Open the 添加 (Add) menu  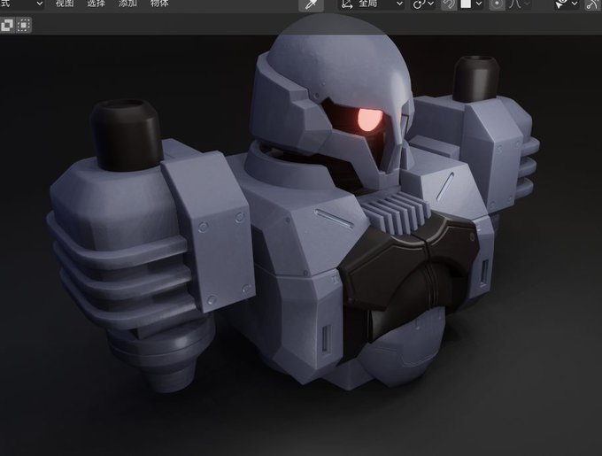pos(127,4)
